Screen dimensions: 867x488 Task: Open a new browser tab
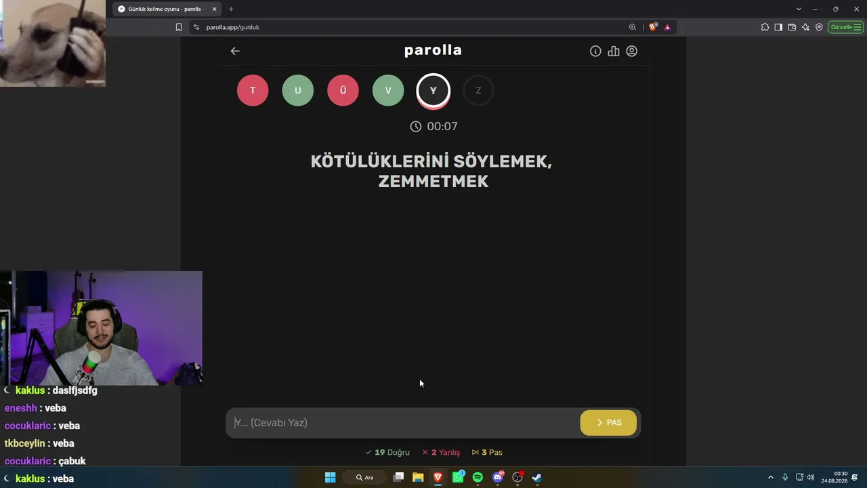231,9
